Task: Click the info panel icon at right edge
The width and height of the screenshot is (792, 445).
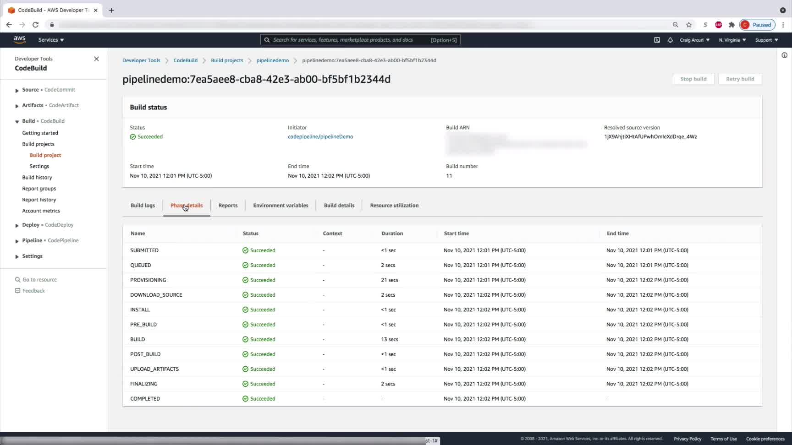Action: point(785,55)
